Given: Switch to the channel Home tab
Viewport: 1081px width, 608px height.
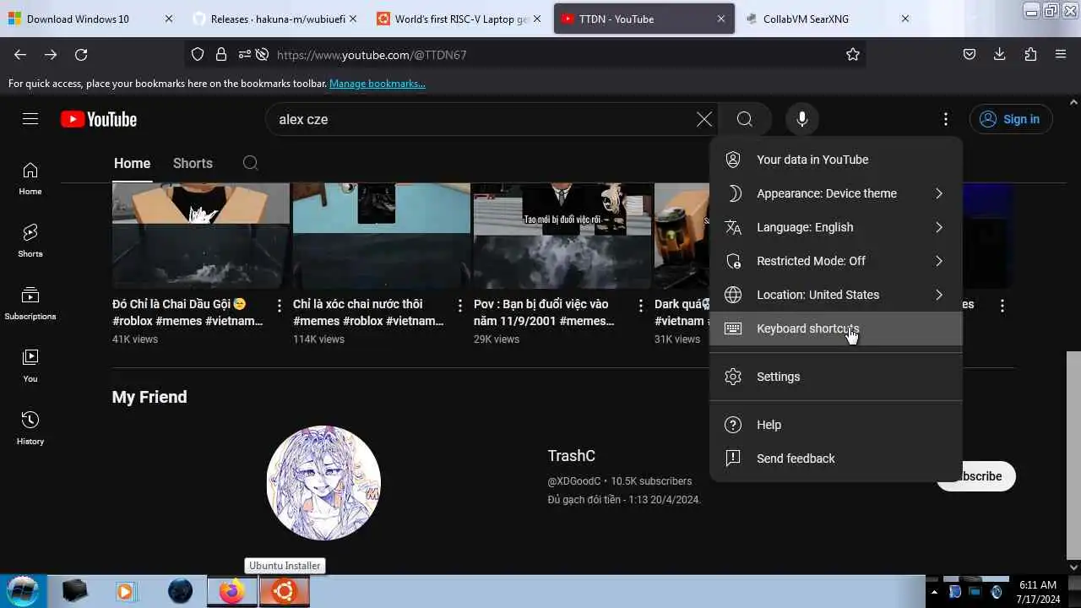Looking at the screenshot, I should 132,163.
